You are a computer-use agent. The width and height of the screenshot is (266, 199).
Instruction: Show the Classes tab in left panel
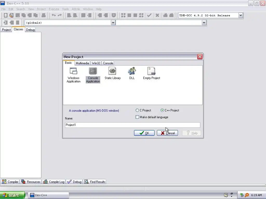pyautogui.click(x=18, y=29)
